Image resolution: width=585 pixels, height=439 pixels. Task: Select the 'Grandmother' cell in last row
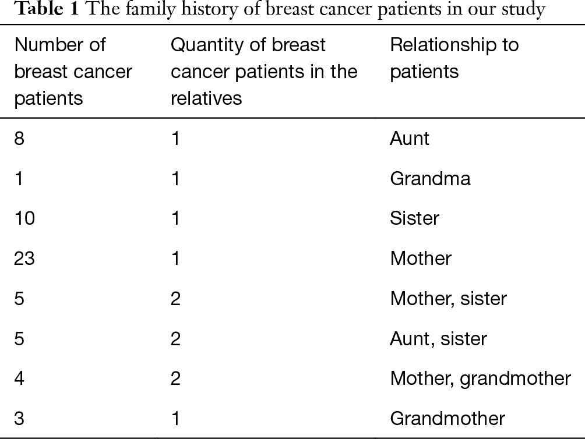point(447,419)
